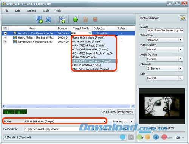Click the Browse... button
The width and height of the screenshot is (189, 144).
pos(106,129)
